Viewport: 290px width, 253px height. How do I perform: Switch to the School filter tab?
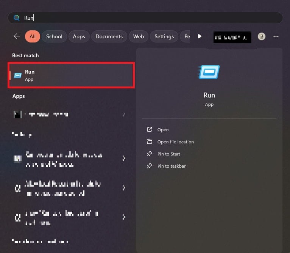click(54, 36)
